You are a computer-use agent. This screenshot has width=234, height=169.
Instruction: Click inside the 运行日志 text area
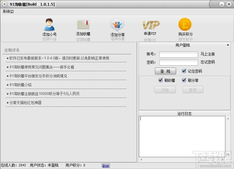(182, 136)
